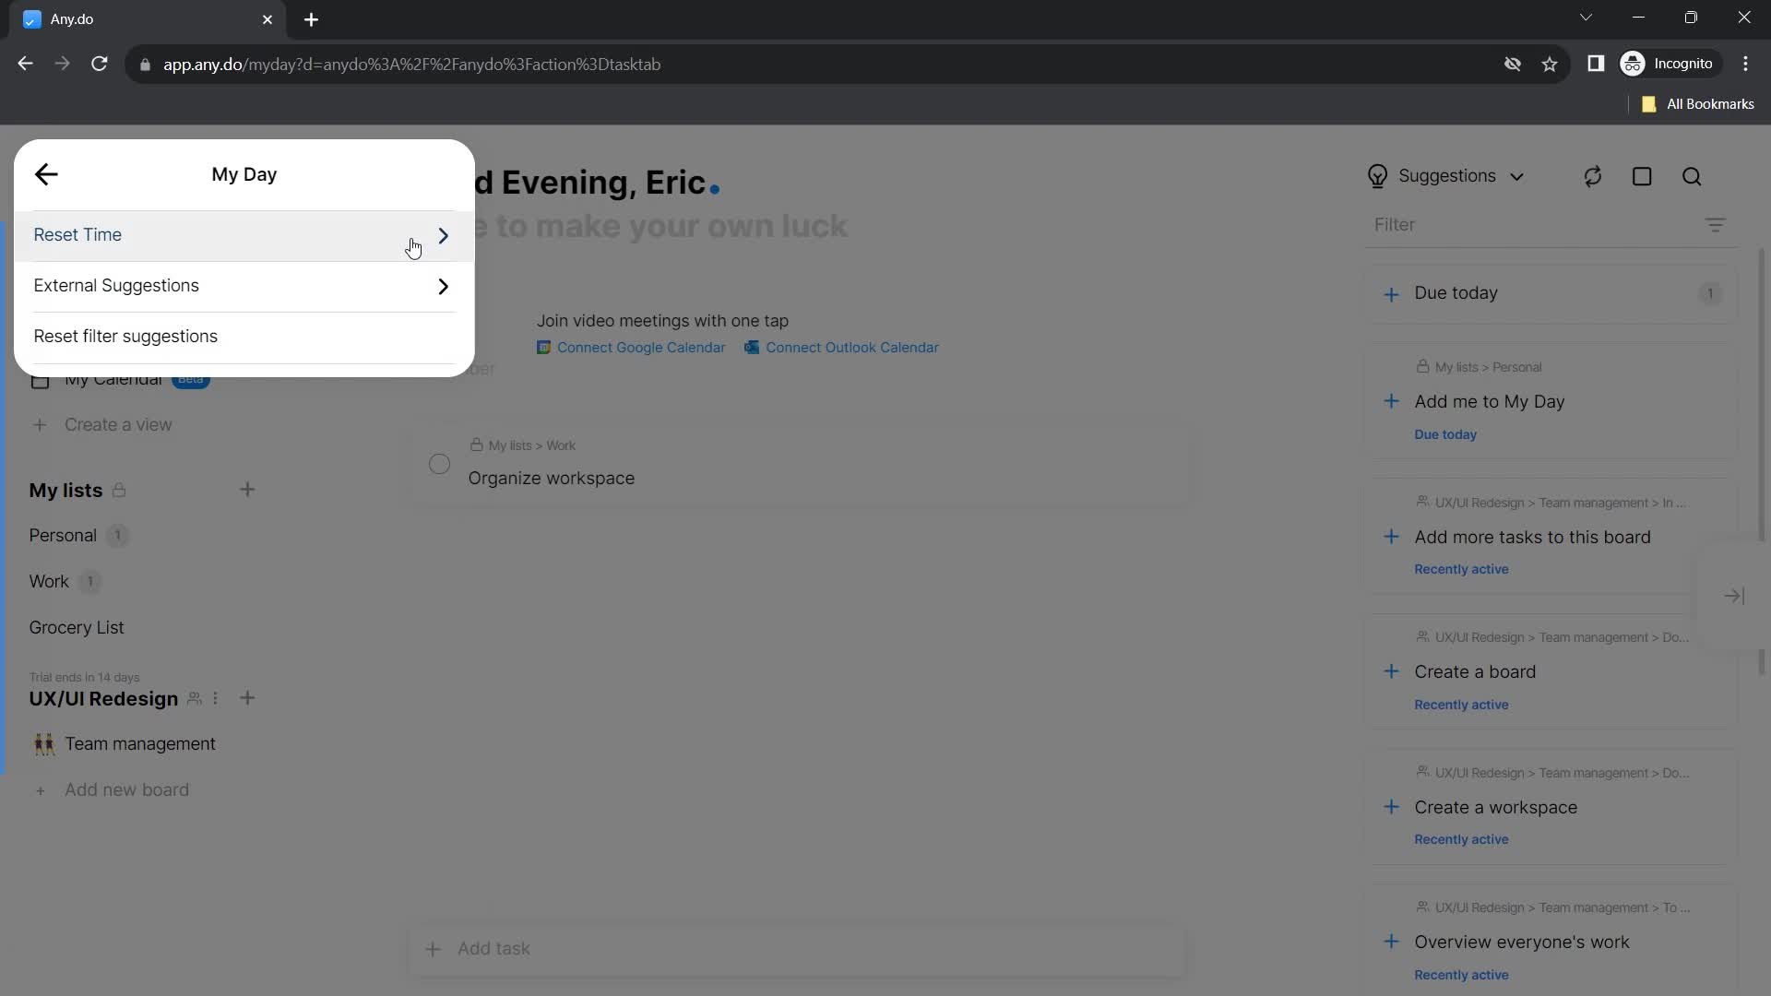Image resolution: width=1771 pixels, height=996 pixels.
Task: Expand Reset Time submenu
Action: (443, 235)
